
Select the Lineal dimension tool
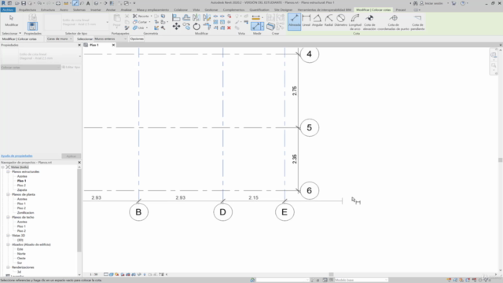pos(307,21)
